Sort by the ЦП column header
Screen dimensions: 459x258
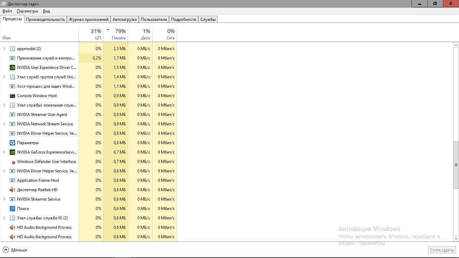[x=91, y=35]
